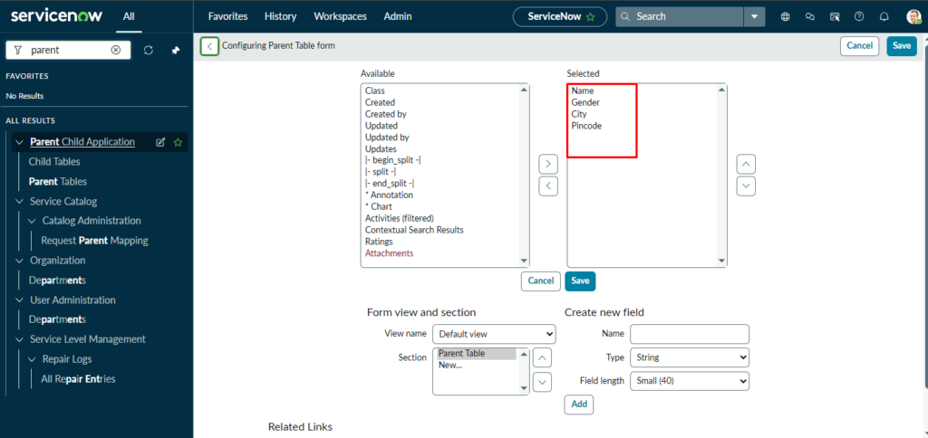Open the Field length dropdown
The width and height of the screenshot is (928, 438).
point(689,381)
